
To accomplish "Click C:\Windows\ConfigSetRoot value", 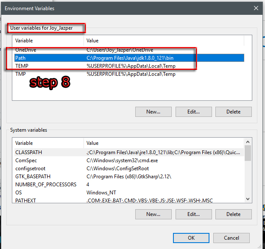I will point(117,169).
